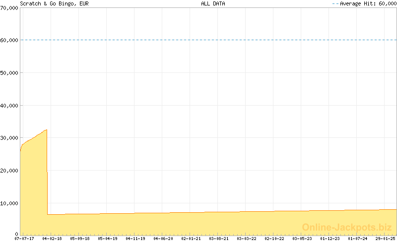The width and height of the screenshot is (397, 243).
Task: Click the "Average Hit: 60,000" legend entry
Action: coord(367,3)
